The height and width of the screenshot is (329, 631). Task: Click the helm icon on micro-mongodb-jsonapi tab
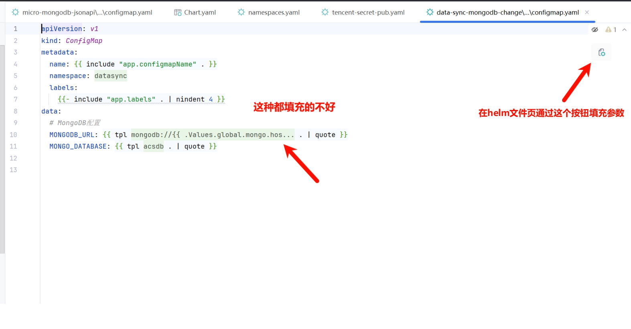(15, 12)
